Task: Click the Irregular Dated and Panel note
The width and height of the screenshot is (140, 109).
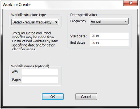Action: pyautogui.click(x=35, y=41)
